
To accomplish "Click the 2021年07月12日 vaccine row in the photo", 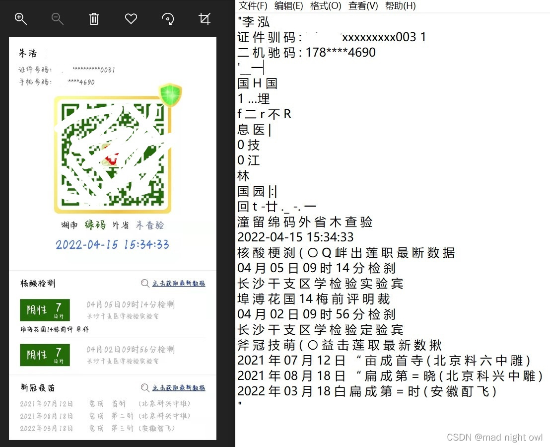I will coord(105,403).
